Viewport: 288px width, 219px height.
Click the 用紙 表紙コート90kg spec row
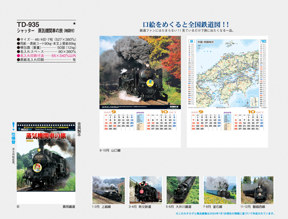coord(46,43)
